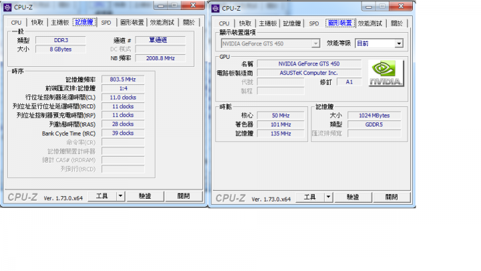The image size is (481, 271).
Task: Click the 11.0 clocks CL value
Action: (123, 98)
